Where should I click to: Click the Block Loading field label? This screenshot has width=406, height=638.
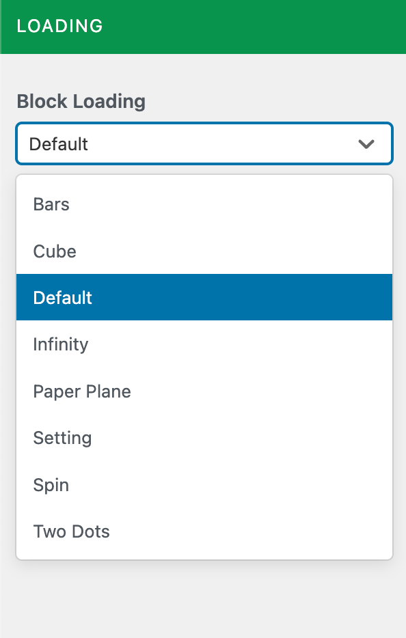tap(81, 101)
